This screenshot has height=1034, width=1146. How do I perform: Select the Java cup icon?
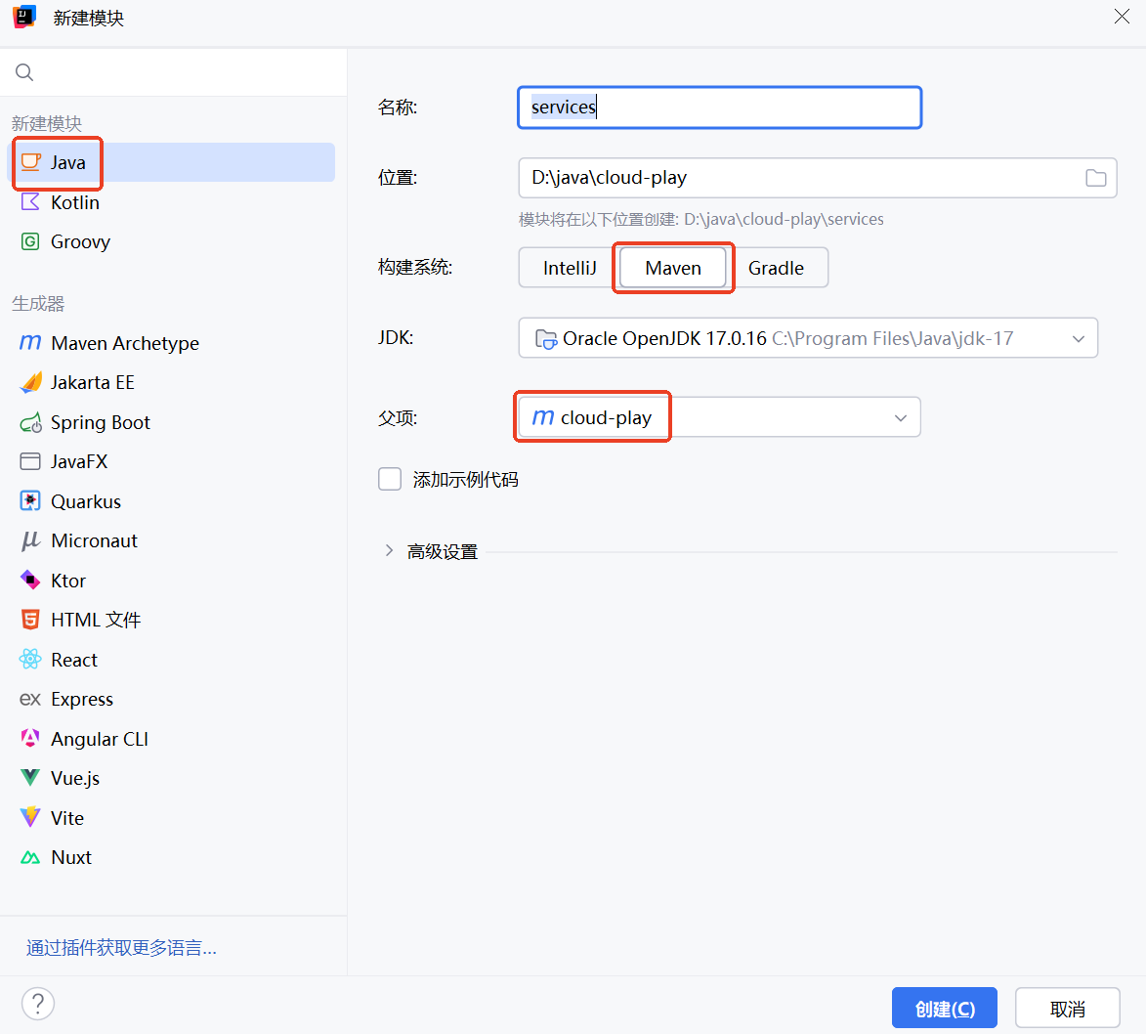pos(30,162)
